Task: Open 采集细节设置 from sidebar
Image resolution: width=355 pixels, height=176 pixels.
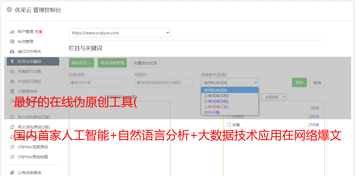Action: (x=29, y=71)
